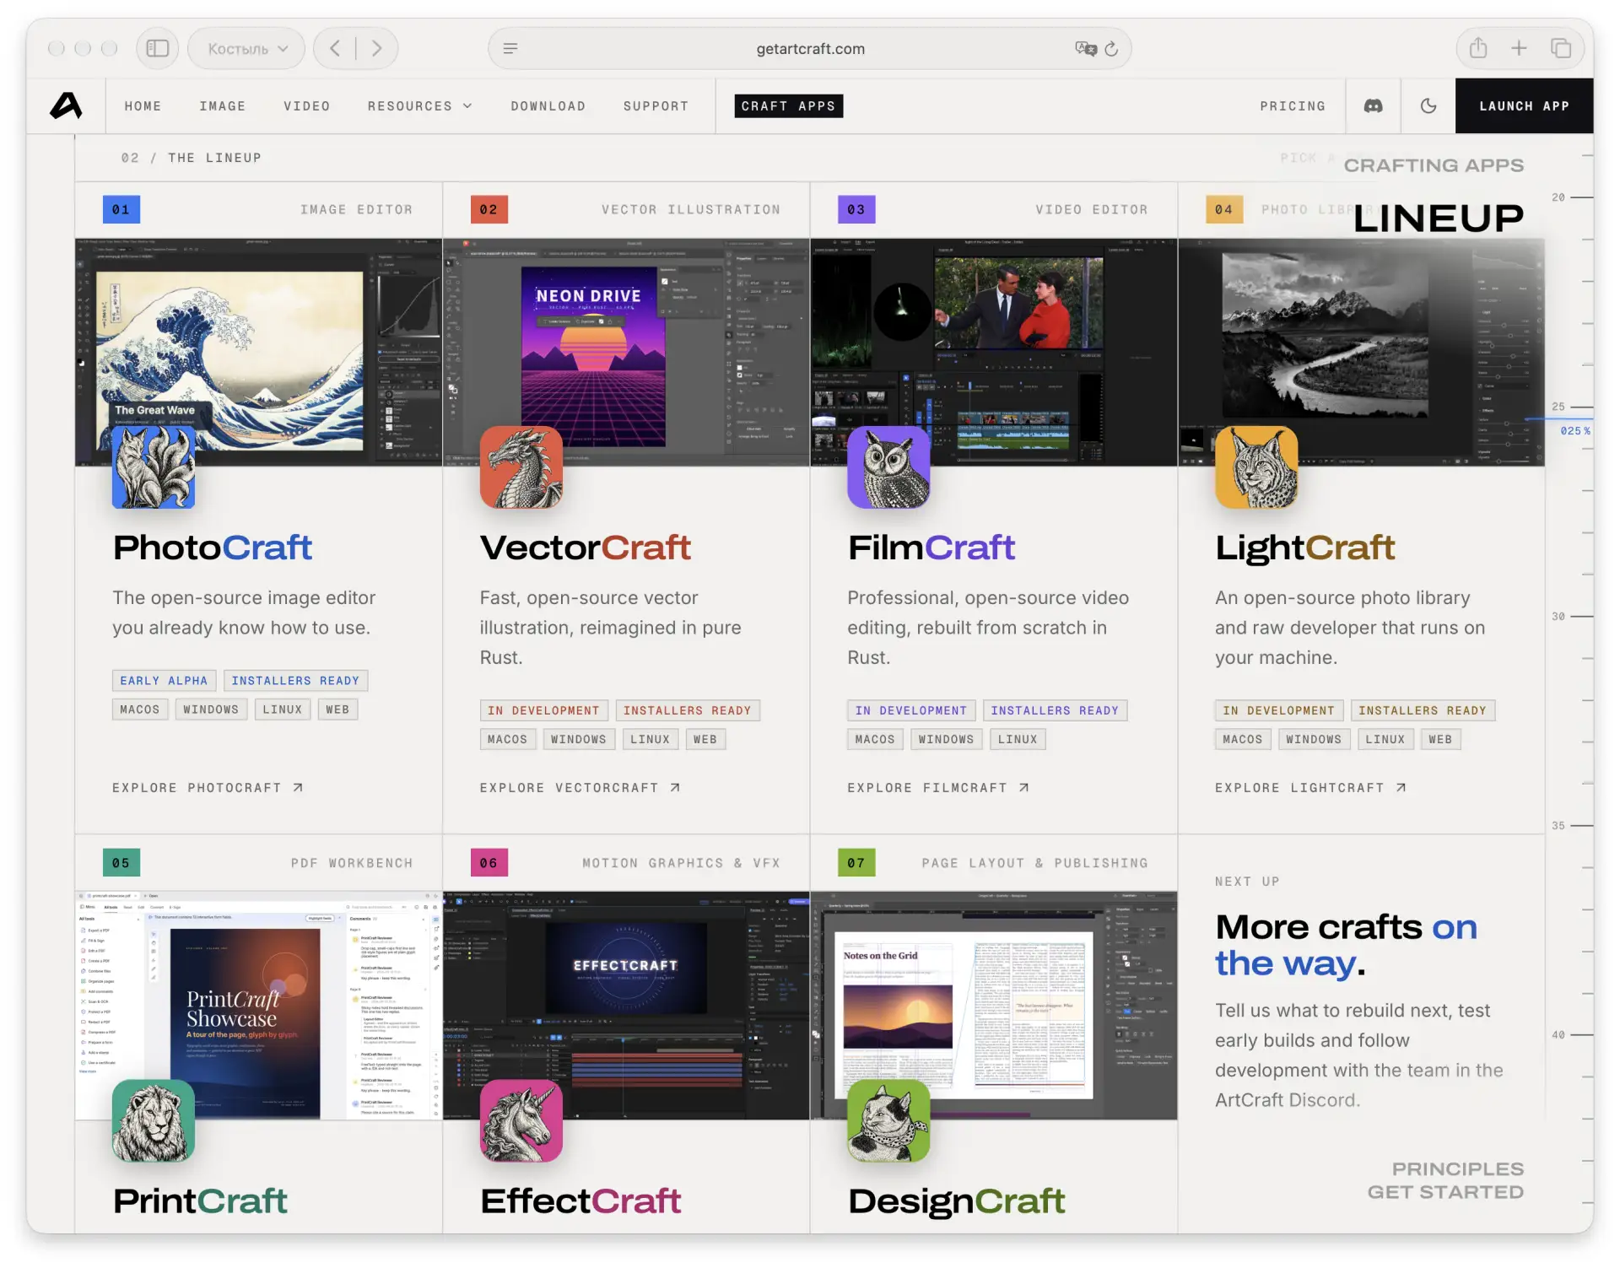Image resolution: width=1620 pixels, height=1268 pixels.
Task: Open the Support nav item
Action: tap(656, 106)
